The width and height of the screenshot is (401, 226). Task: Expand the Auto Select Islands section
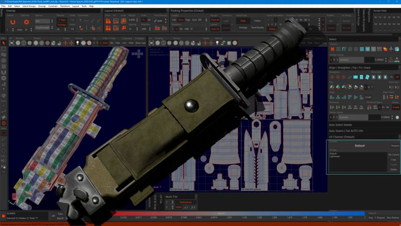[340, 125]
